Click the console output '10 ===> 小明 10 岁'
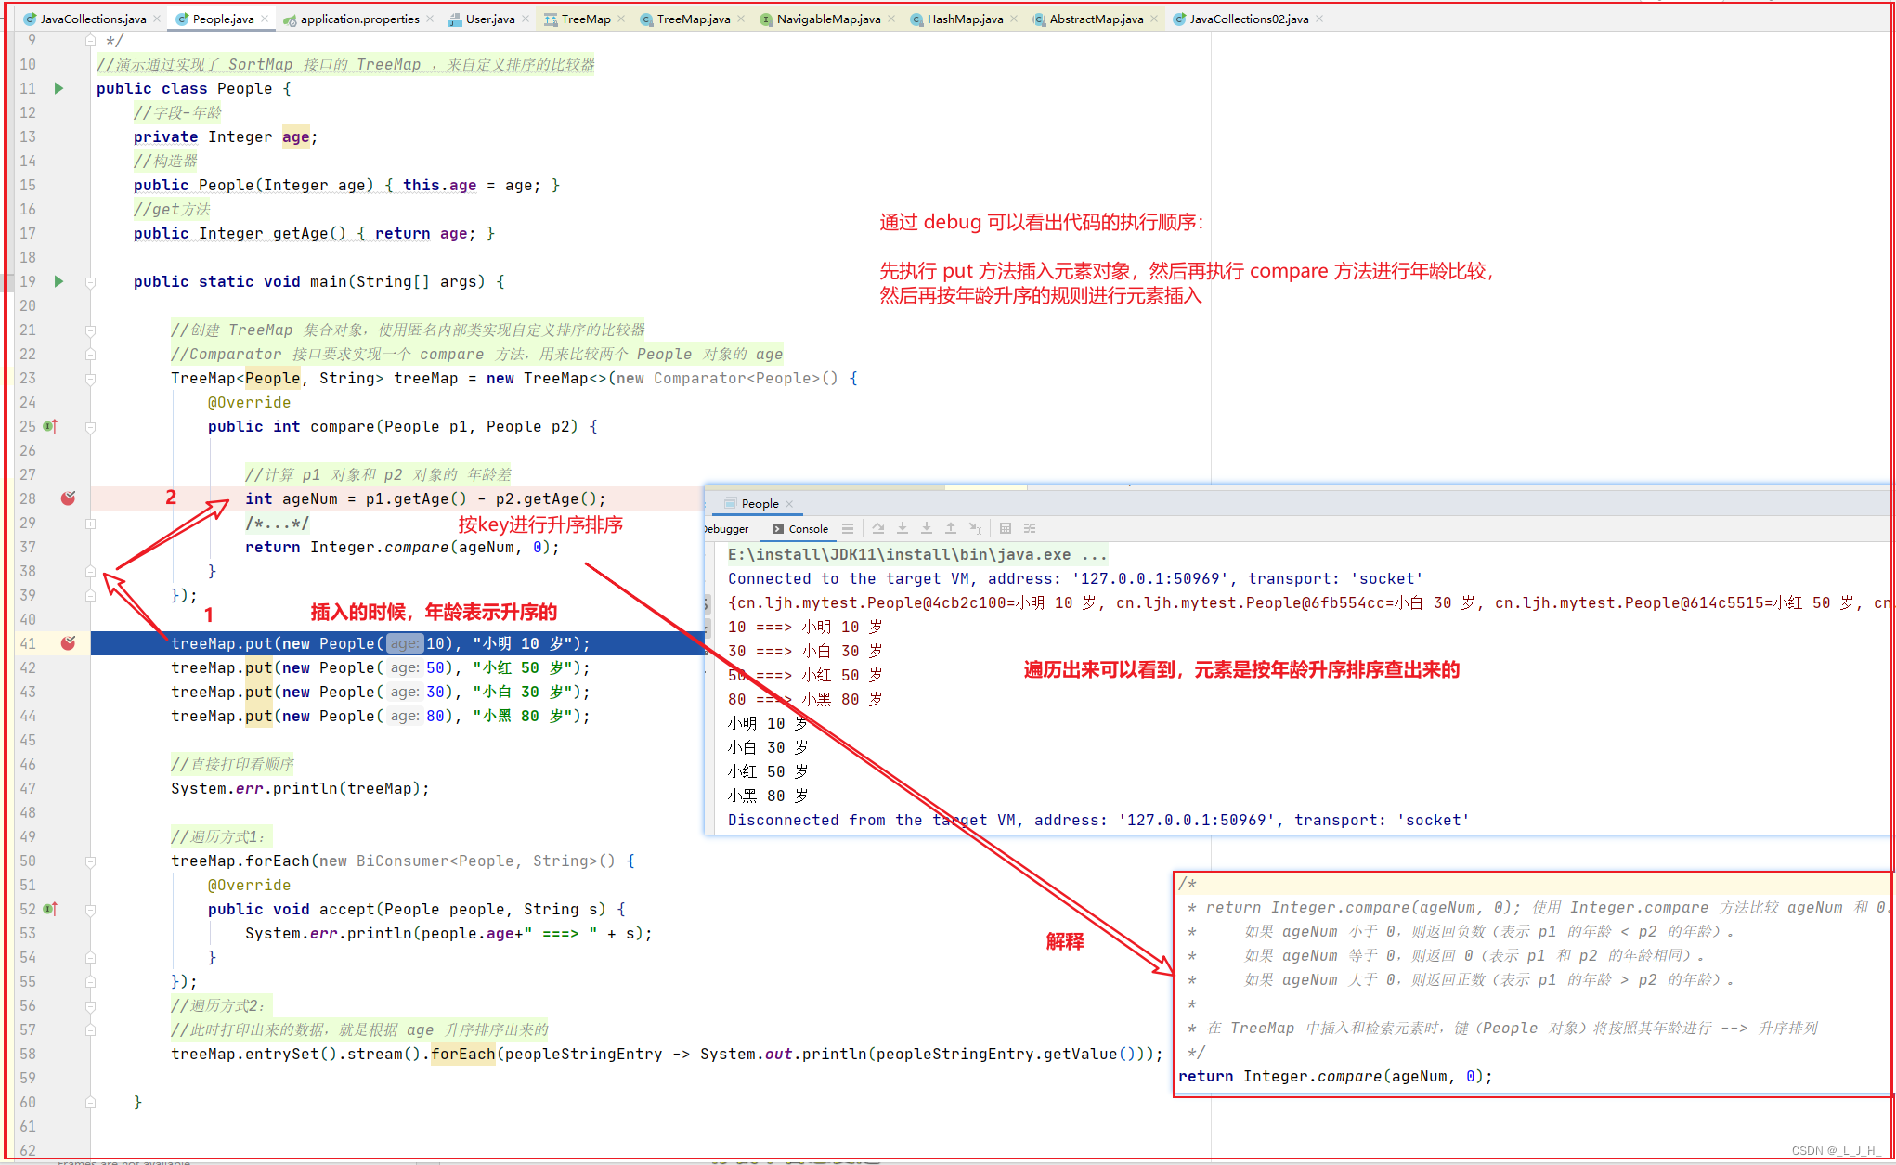Viewport: 1896px width, 1165px height. (805, 627)
